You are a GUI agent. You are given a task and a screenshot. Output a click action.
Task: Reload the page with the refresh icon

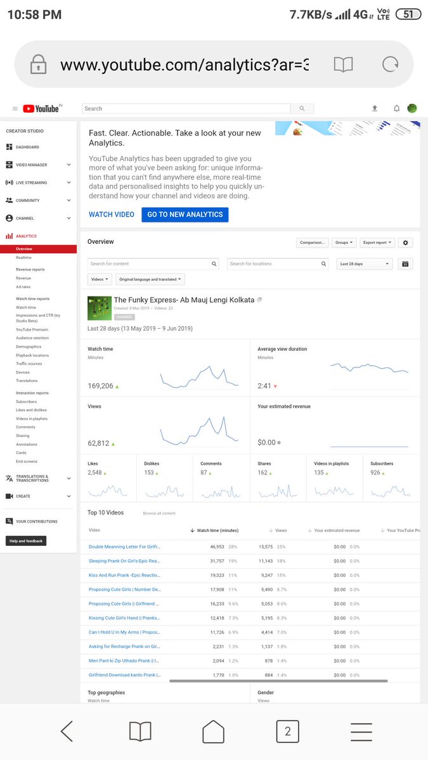point(389,65)
